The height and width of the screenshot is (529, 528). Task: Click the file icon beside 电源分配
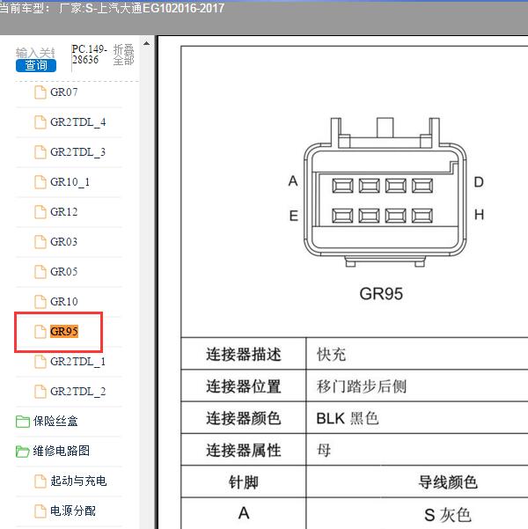pos(40,511)
